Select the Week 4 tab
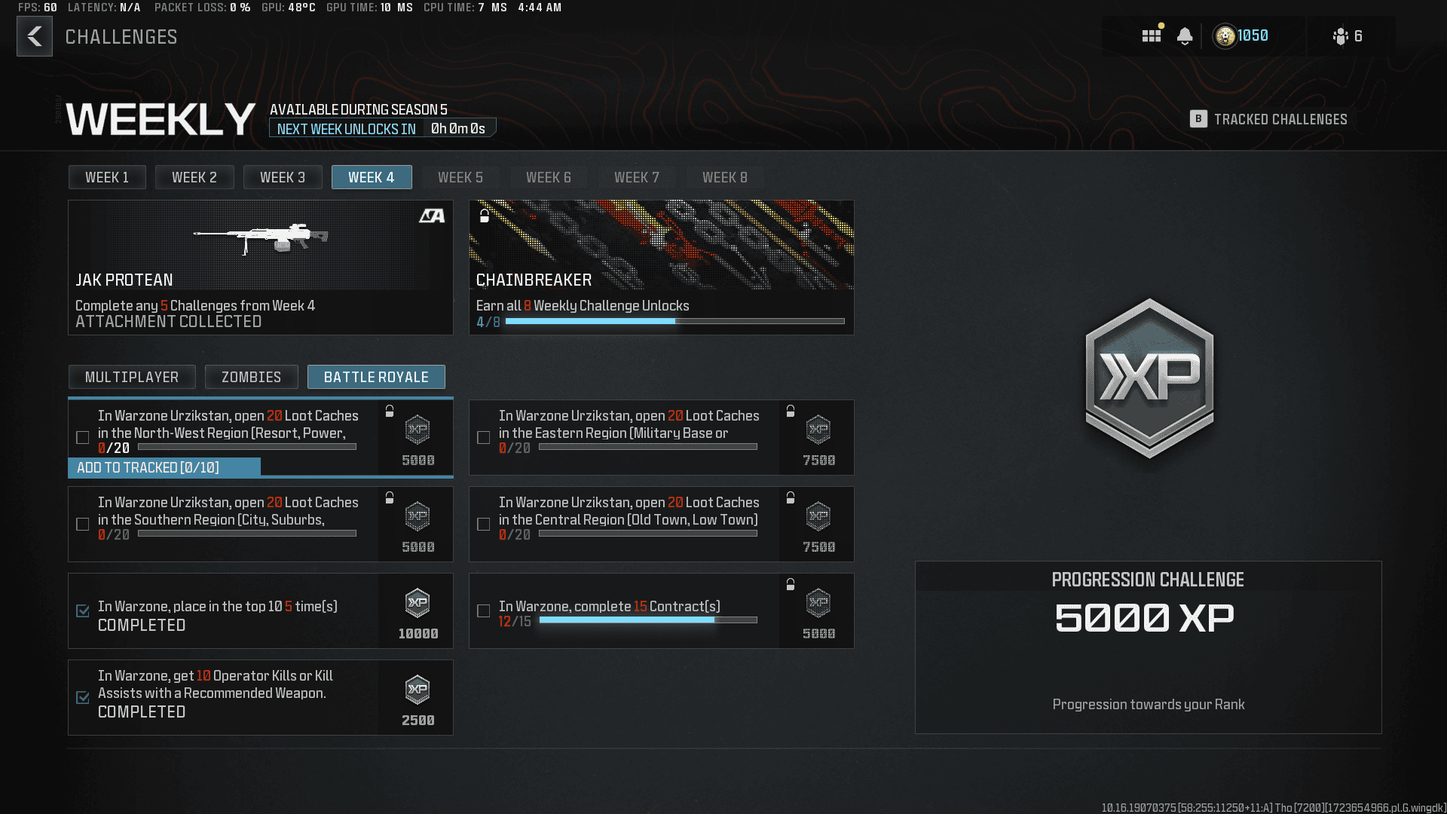The image size is (1447, 814). point(372,177)
